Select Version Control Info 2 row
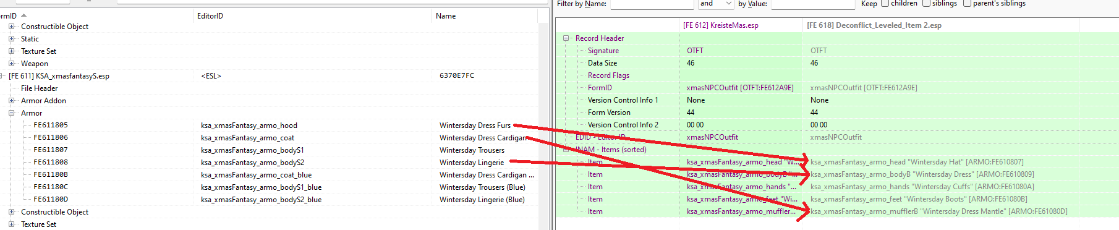 click(x=623, y=125)
